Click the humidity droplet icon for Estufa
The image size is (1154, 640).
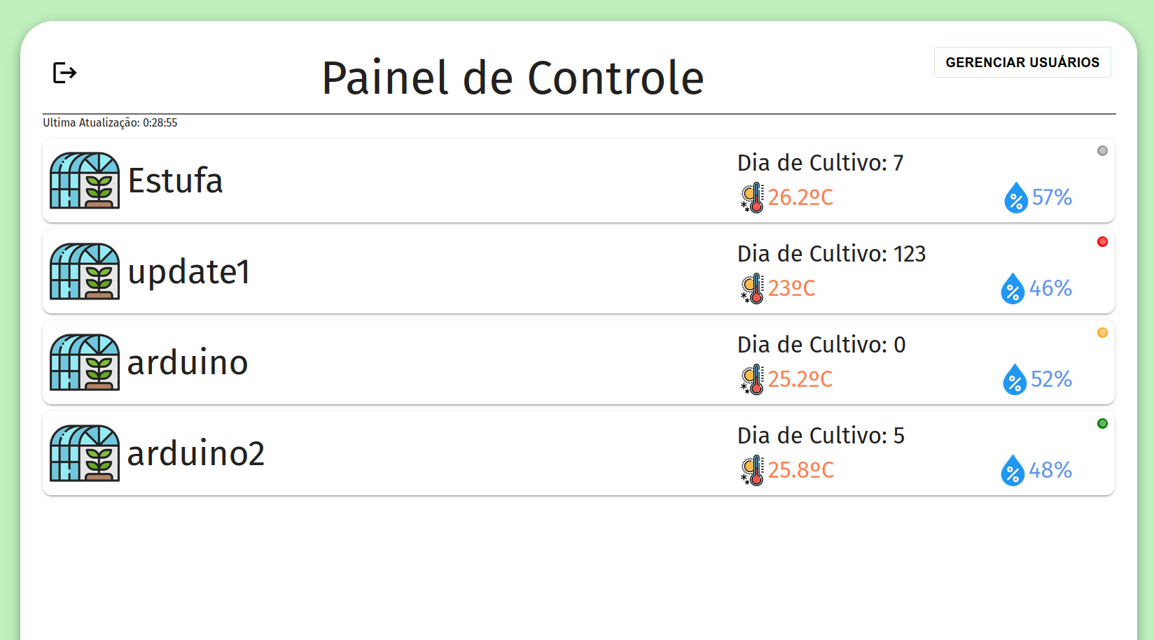pos(1015,198)
